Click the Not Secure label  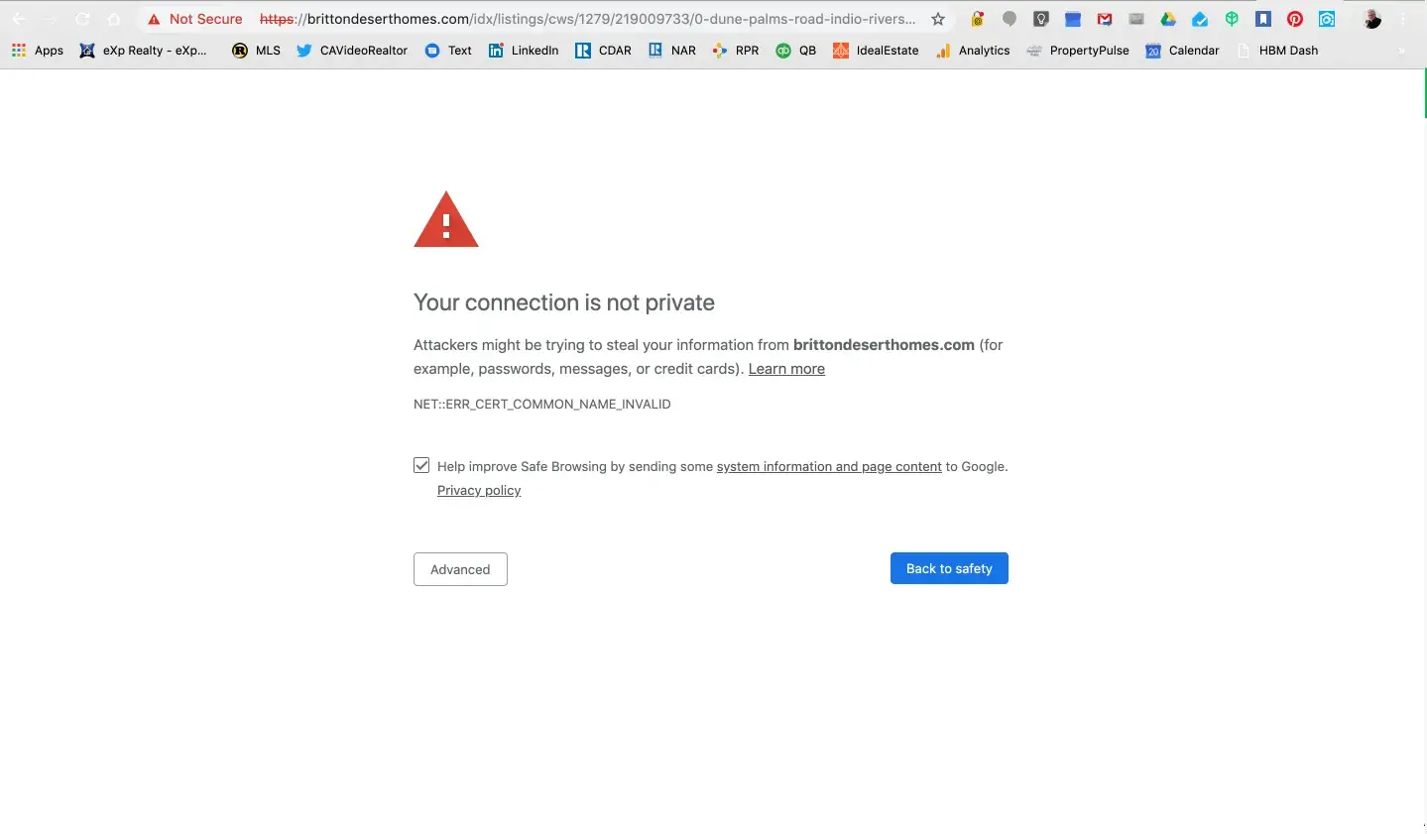pos(205,19)
